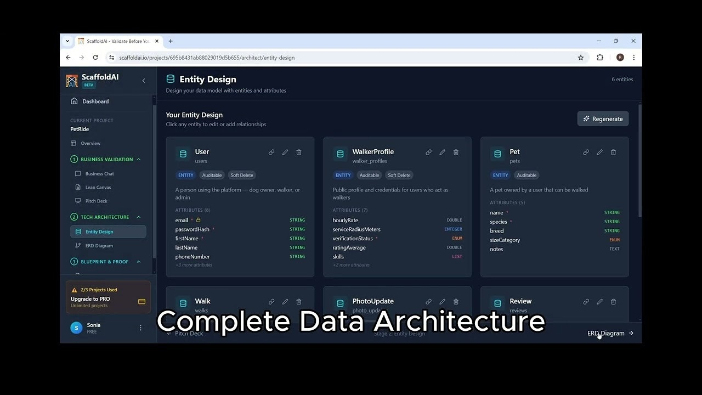This screenshot has height=395, width=702.
Task: Open ERD Diagram in the sidebar
Action: click(x=99, y=246)
